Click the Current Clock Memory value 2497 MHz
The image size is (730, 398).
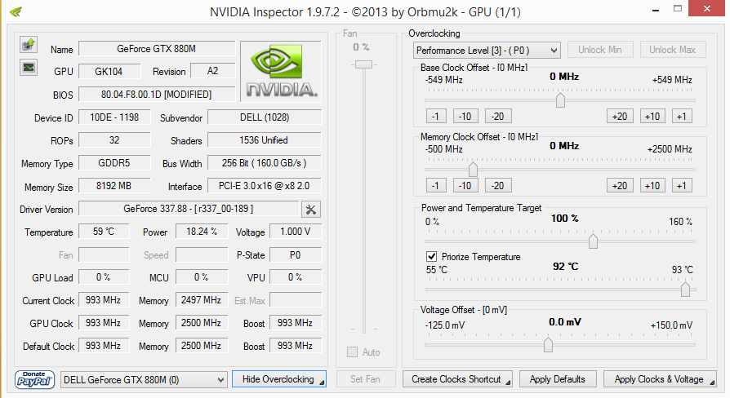(202, 300)
